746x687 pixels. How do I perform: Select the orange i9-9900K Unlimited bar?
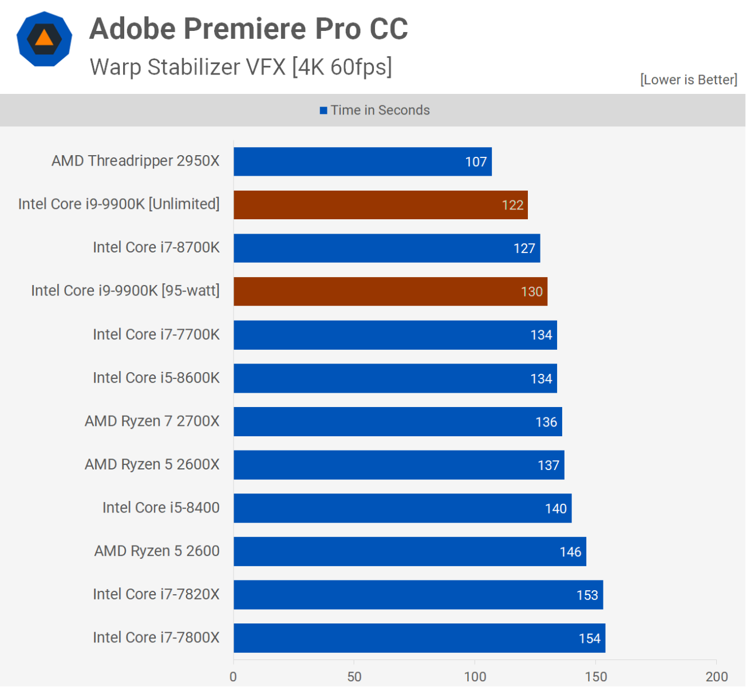click(380, 205)
